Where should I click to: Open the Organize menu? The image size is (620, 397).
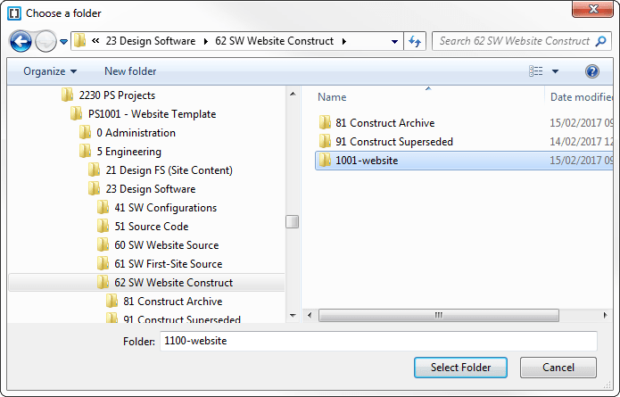pyautogui.click(x=50, y=71)
